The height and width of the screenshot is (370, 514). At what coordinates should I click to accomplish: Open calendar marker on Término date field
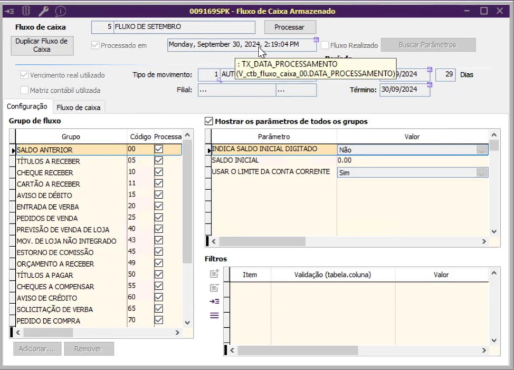[x=430, y=85]
